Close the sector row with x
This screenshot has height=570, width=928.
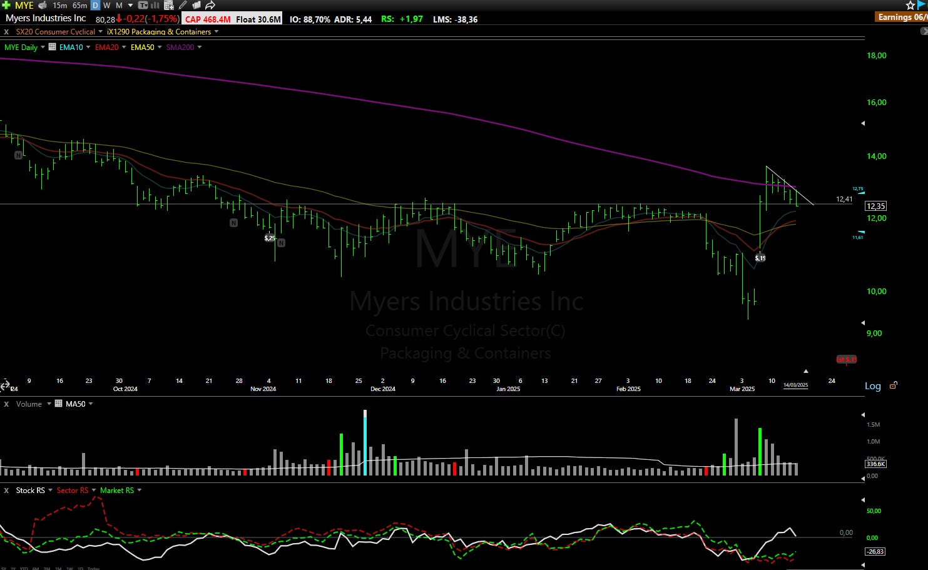[6, 32]
